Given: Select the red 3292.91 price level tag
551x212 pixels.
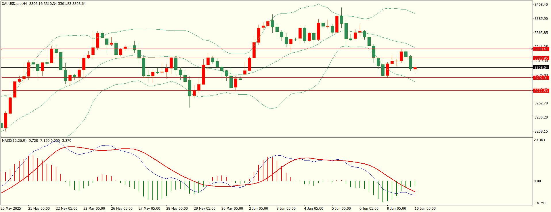Looking at the screenshot, I should [541, 78].
